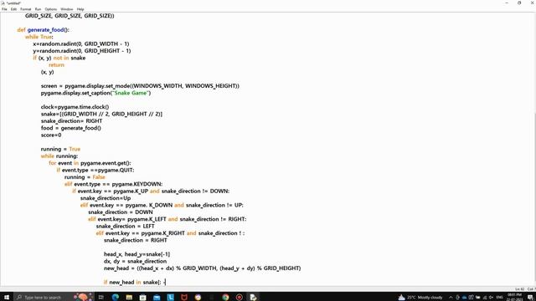Click on the 'while True:' line
Image resolution: width=536 pixels, height=301 pixels.
tap(39, 37)
